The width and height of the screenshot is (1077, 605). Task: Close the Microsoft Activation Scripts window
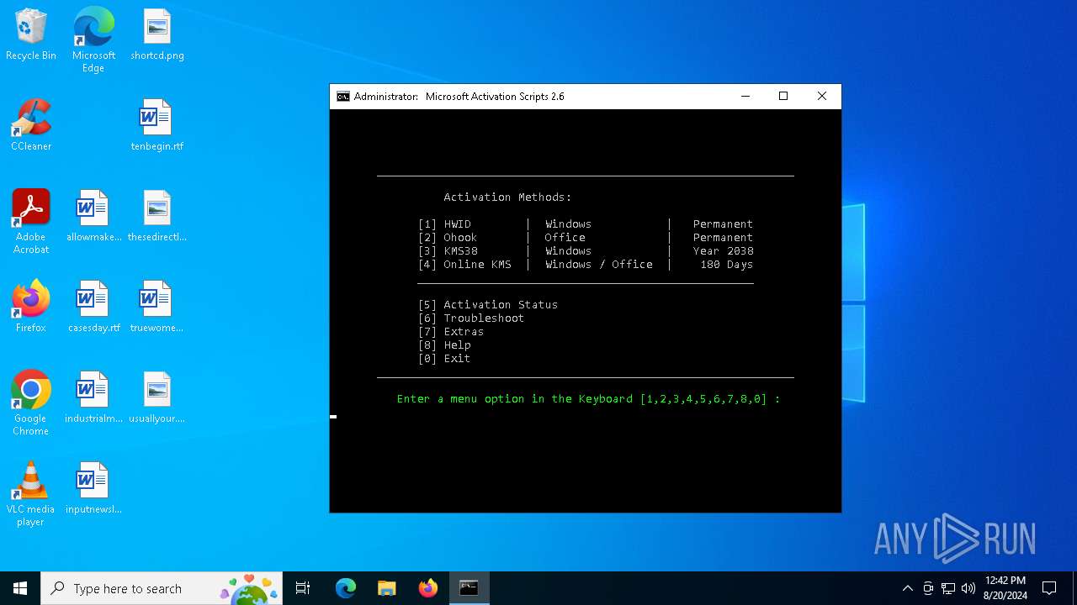[x=822, y=97]
